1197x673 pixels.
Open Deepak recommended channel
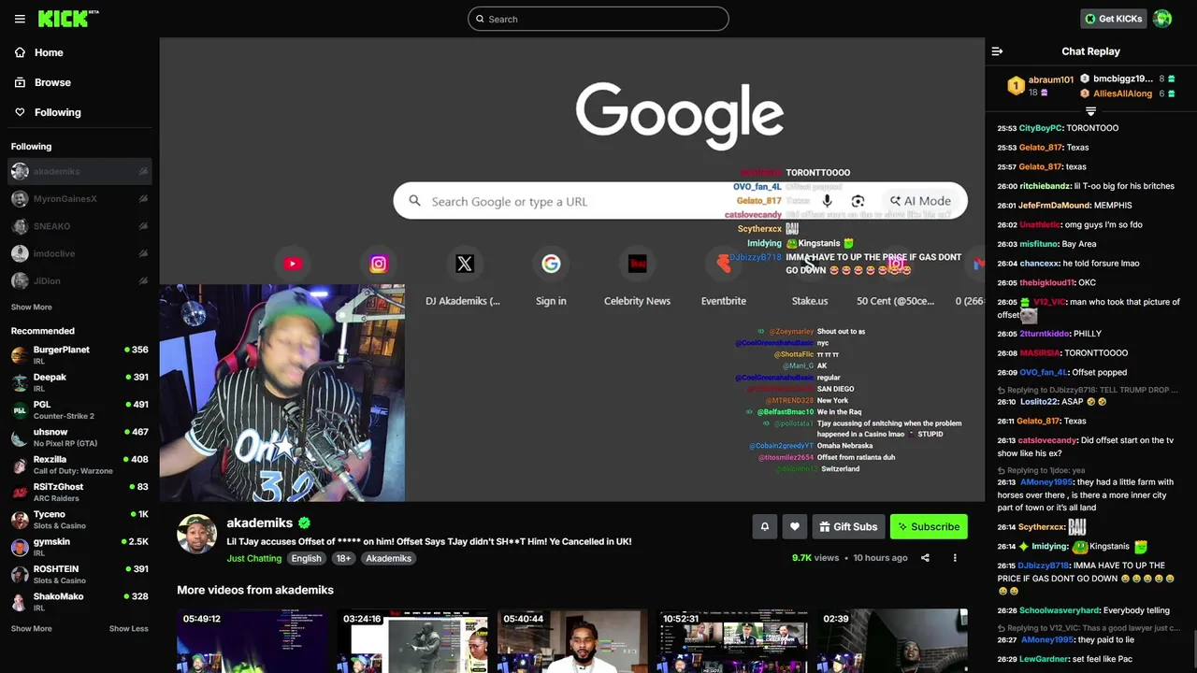[x=79, y=382]
